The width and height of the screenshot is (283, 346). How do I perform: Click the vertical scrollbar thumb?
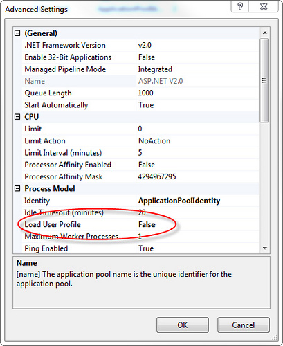tap(264, 80)
